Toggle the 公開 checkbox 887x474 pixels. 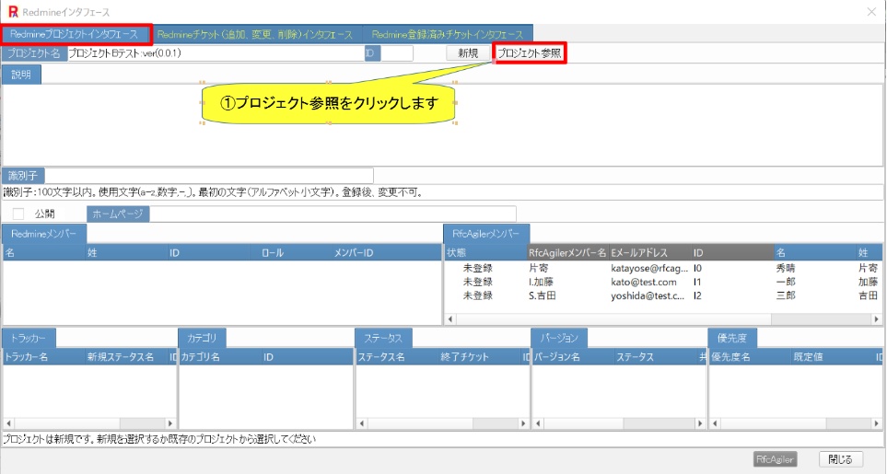18,214
